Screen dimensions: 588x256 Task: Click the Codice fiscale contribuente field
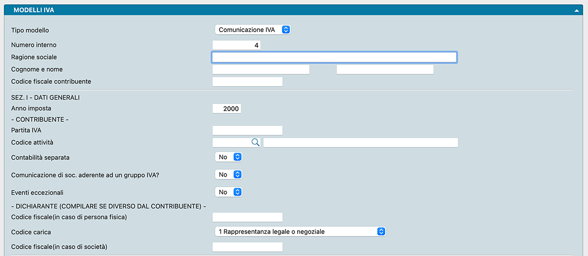coord(247,81)
